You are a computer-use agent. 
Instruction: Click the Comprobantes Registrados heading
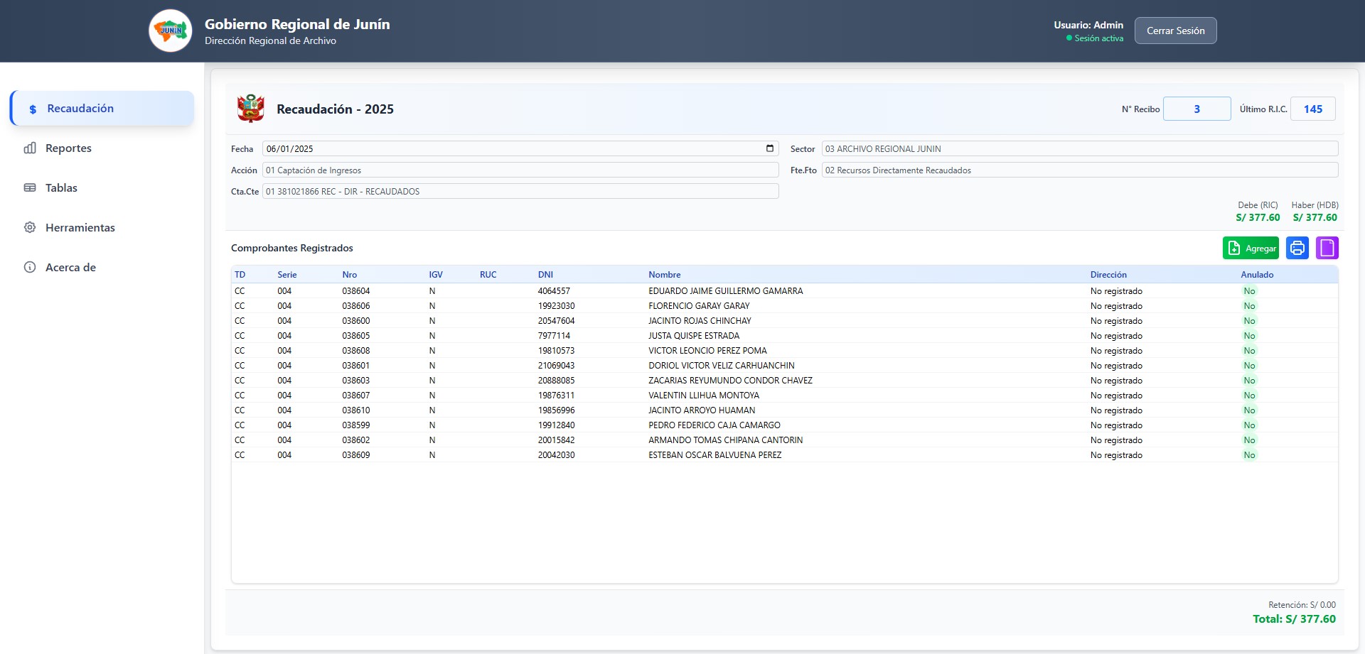[x=291, y=248]
